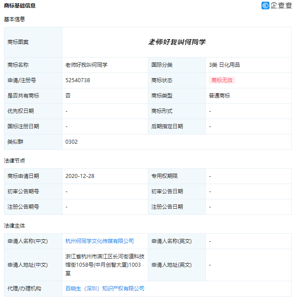The height and width of the screenshot is (297, 294).
Task: Click the 后期指定日期 label cell
Action: point(177,127)
